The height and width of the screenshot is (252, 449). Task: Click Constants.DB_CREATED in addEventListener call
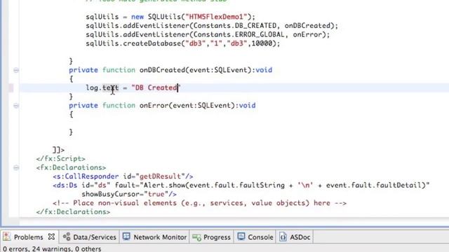coord(235,26)
